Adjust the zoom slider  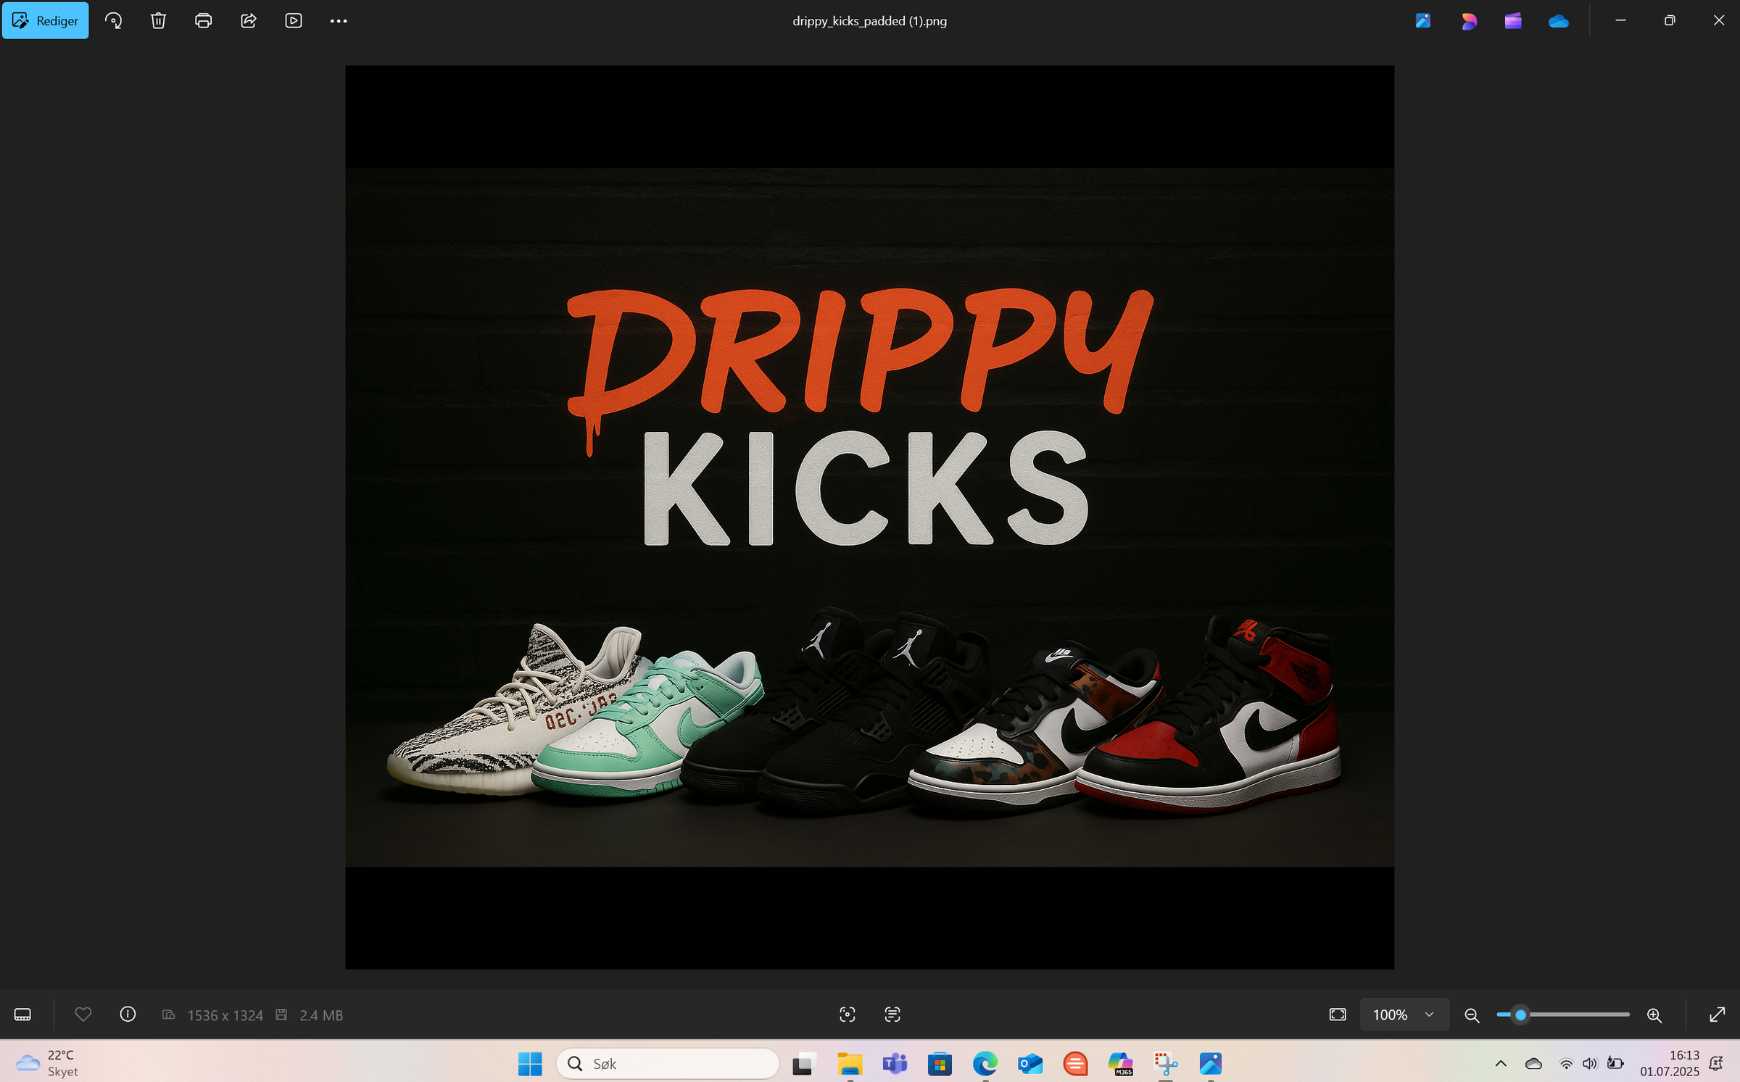(x=1520, y=1015)
